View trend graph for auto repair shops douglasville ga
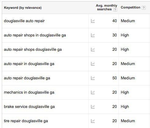Image resolution: width=150 pixels, height=128 pixels. point(93,50)
